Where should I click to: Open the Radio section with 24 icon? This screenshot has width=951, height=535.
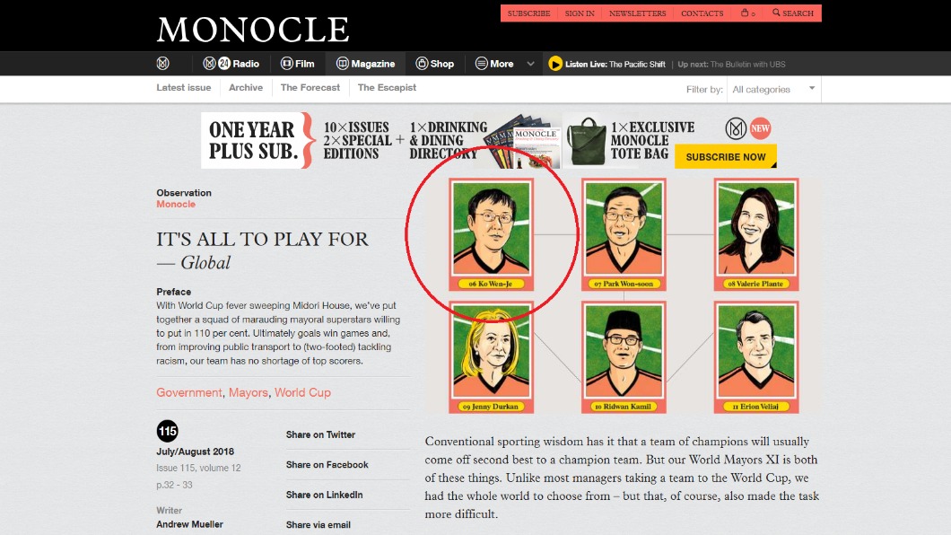(x=231, y=63)
